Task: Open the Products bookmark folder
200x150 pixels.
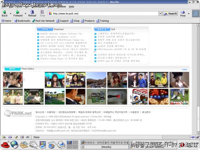Action: [x=88, y=21]
